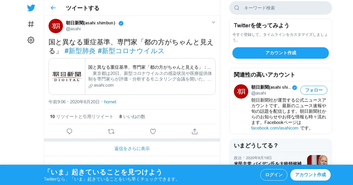Open the asahi avatar on the tweet
The height and width of the screenshot is (185, 353).
click(x=56, y=26)
